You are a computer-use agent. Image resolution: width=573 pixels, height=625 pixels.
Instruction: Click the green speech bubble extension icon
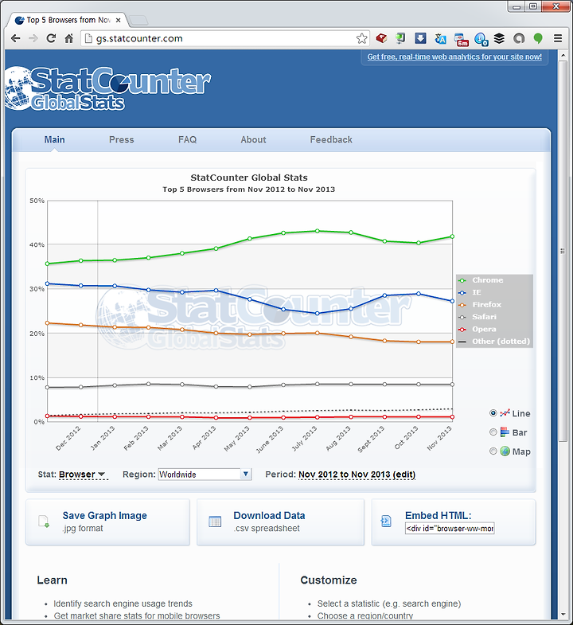pyautogui.click(x=538, y=39)
